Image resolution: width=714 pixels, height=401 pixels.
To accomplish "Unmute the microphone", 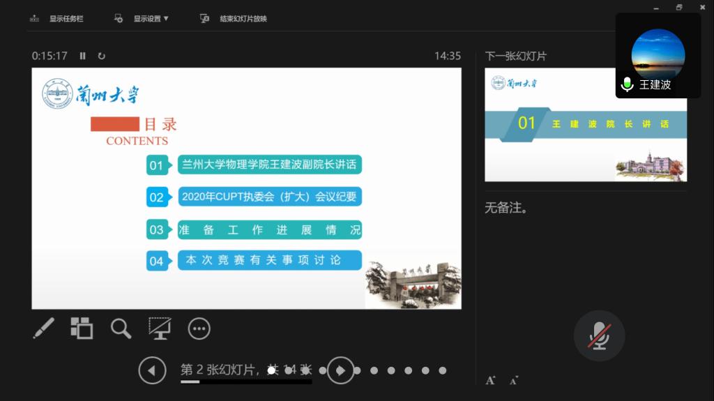I will click(599, 336).
